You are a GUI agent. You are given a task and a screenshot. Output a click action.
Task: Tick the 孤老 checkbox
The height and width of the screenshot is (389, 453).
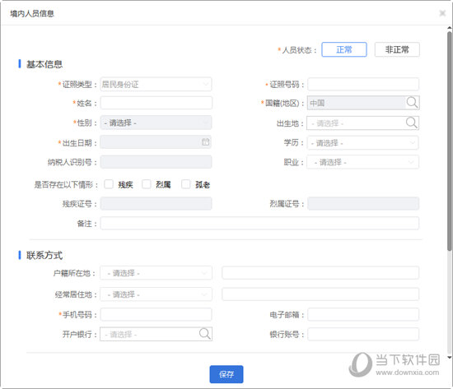pyautogui.click(x=186, y=184)
